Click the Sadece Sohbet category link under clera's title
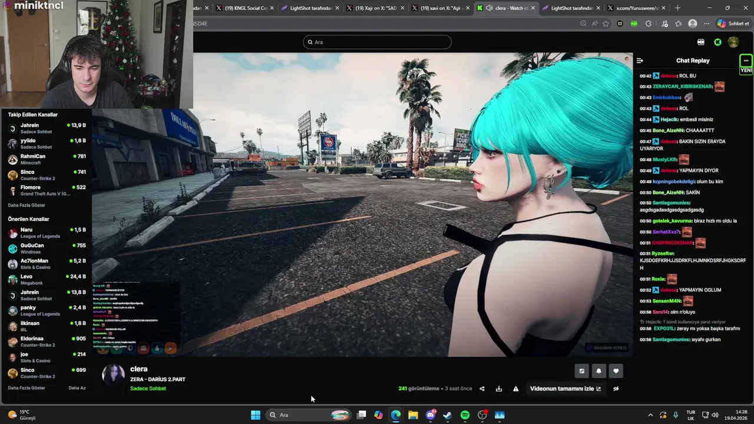 coord(148,389)
